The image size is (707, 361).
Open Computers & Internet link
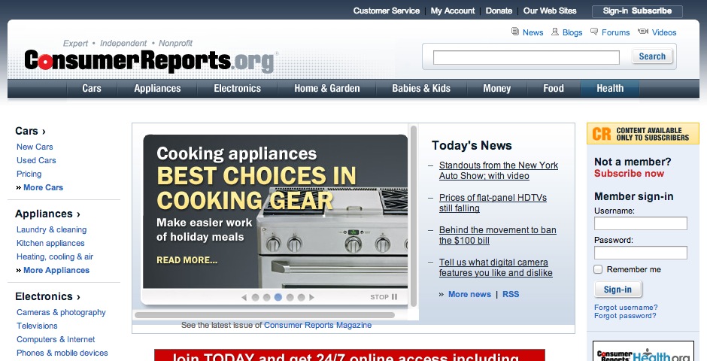56,339
